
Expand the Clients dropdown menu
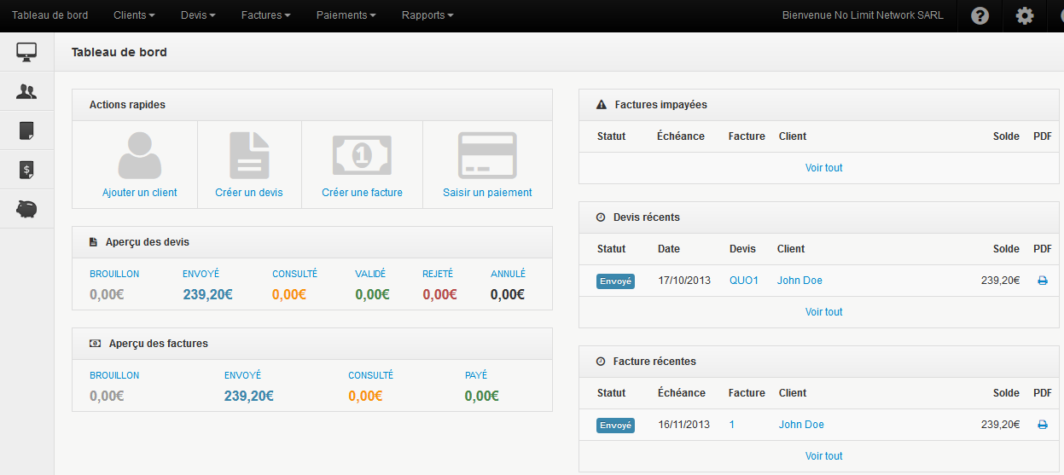[134, 15]
